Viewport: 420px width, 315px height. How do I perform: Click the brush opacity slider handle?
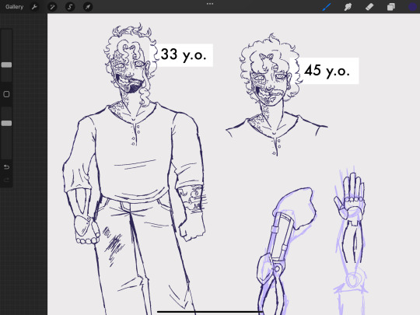[x=6, y=123]
